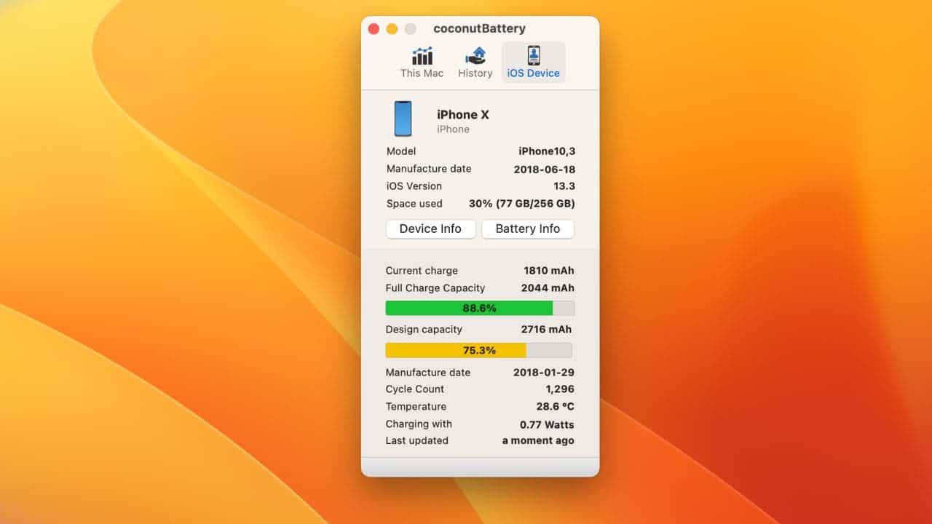Open the Device Info button
This screenshot has width=932, height=524.
(x=430, y=229)
